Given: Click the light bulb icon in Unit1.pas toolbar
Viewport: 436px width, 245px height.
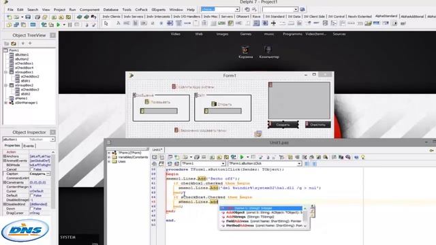Looking at the screenshot, I should pyautogui.click(x=363, y=157).
